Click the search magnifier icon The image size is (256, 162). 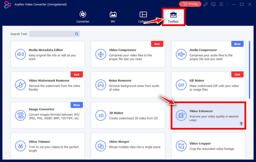pos(76,34)
